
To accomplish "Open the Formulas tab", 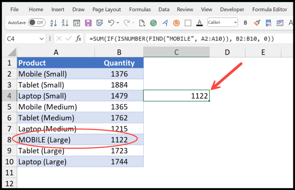I will (x=140, y=9).
